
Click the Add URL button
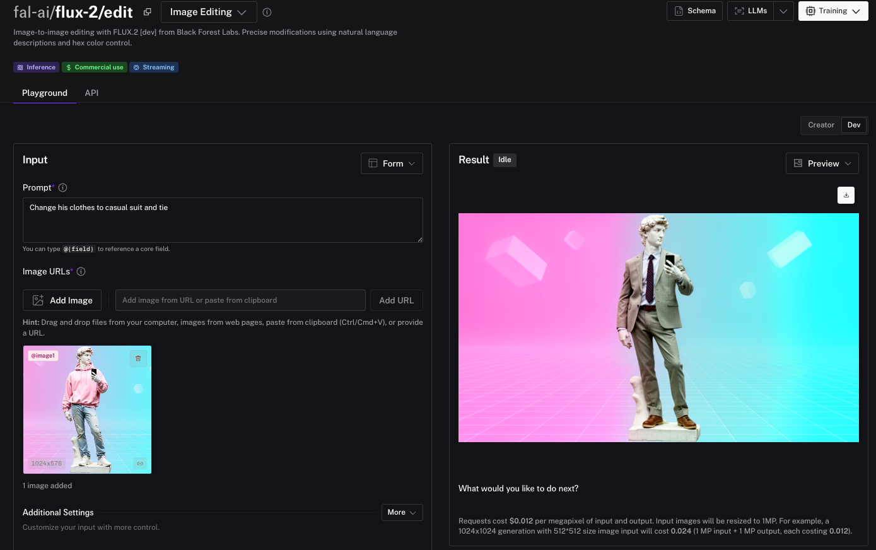click(x=396, y=300)
